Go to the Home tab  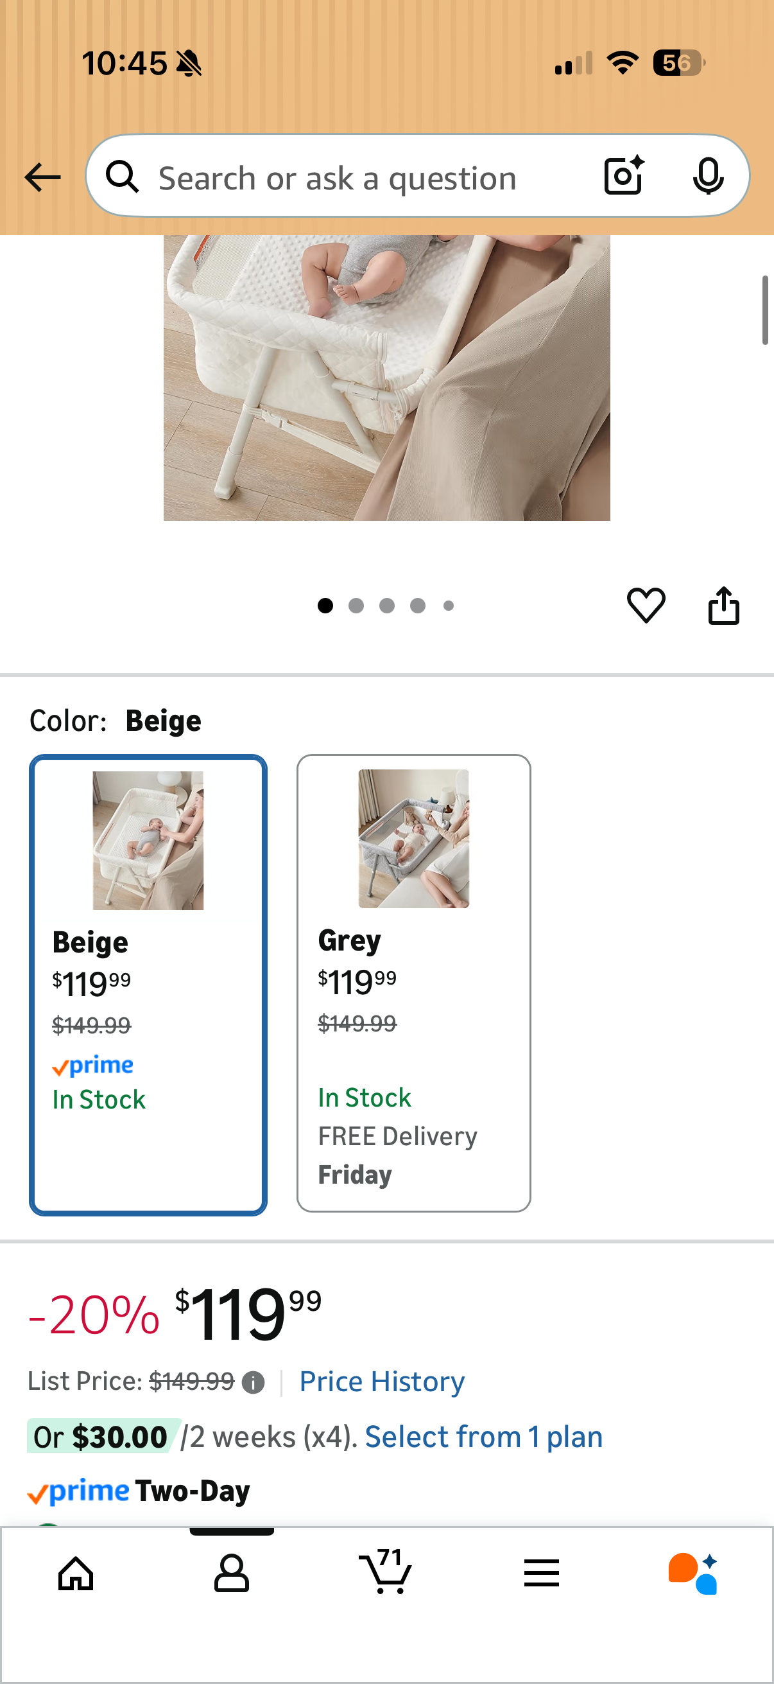[76, 1573]
